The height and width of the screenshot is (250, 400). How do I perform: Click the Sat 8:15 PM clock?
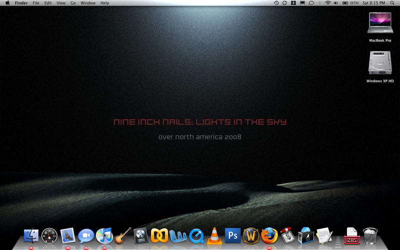[x=373, y=3]
